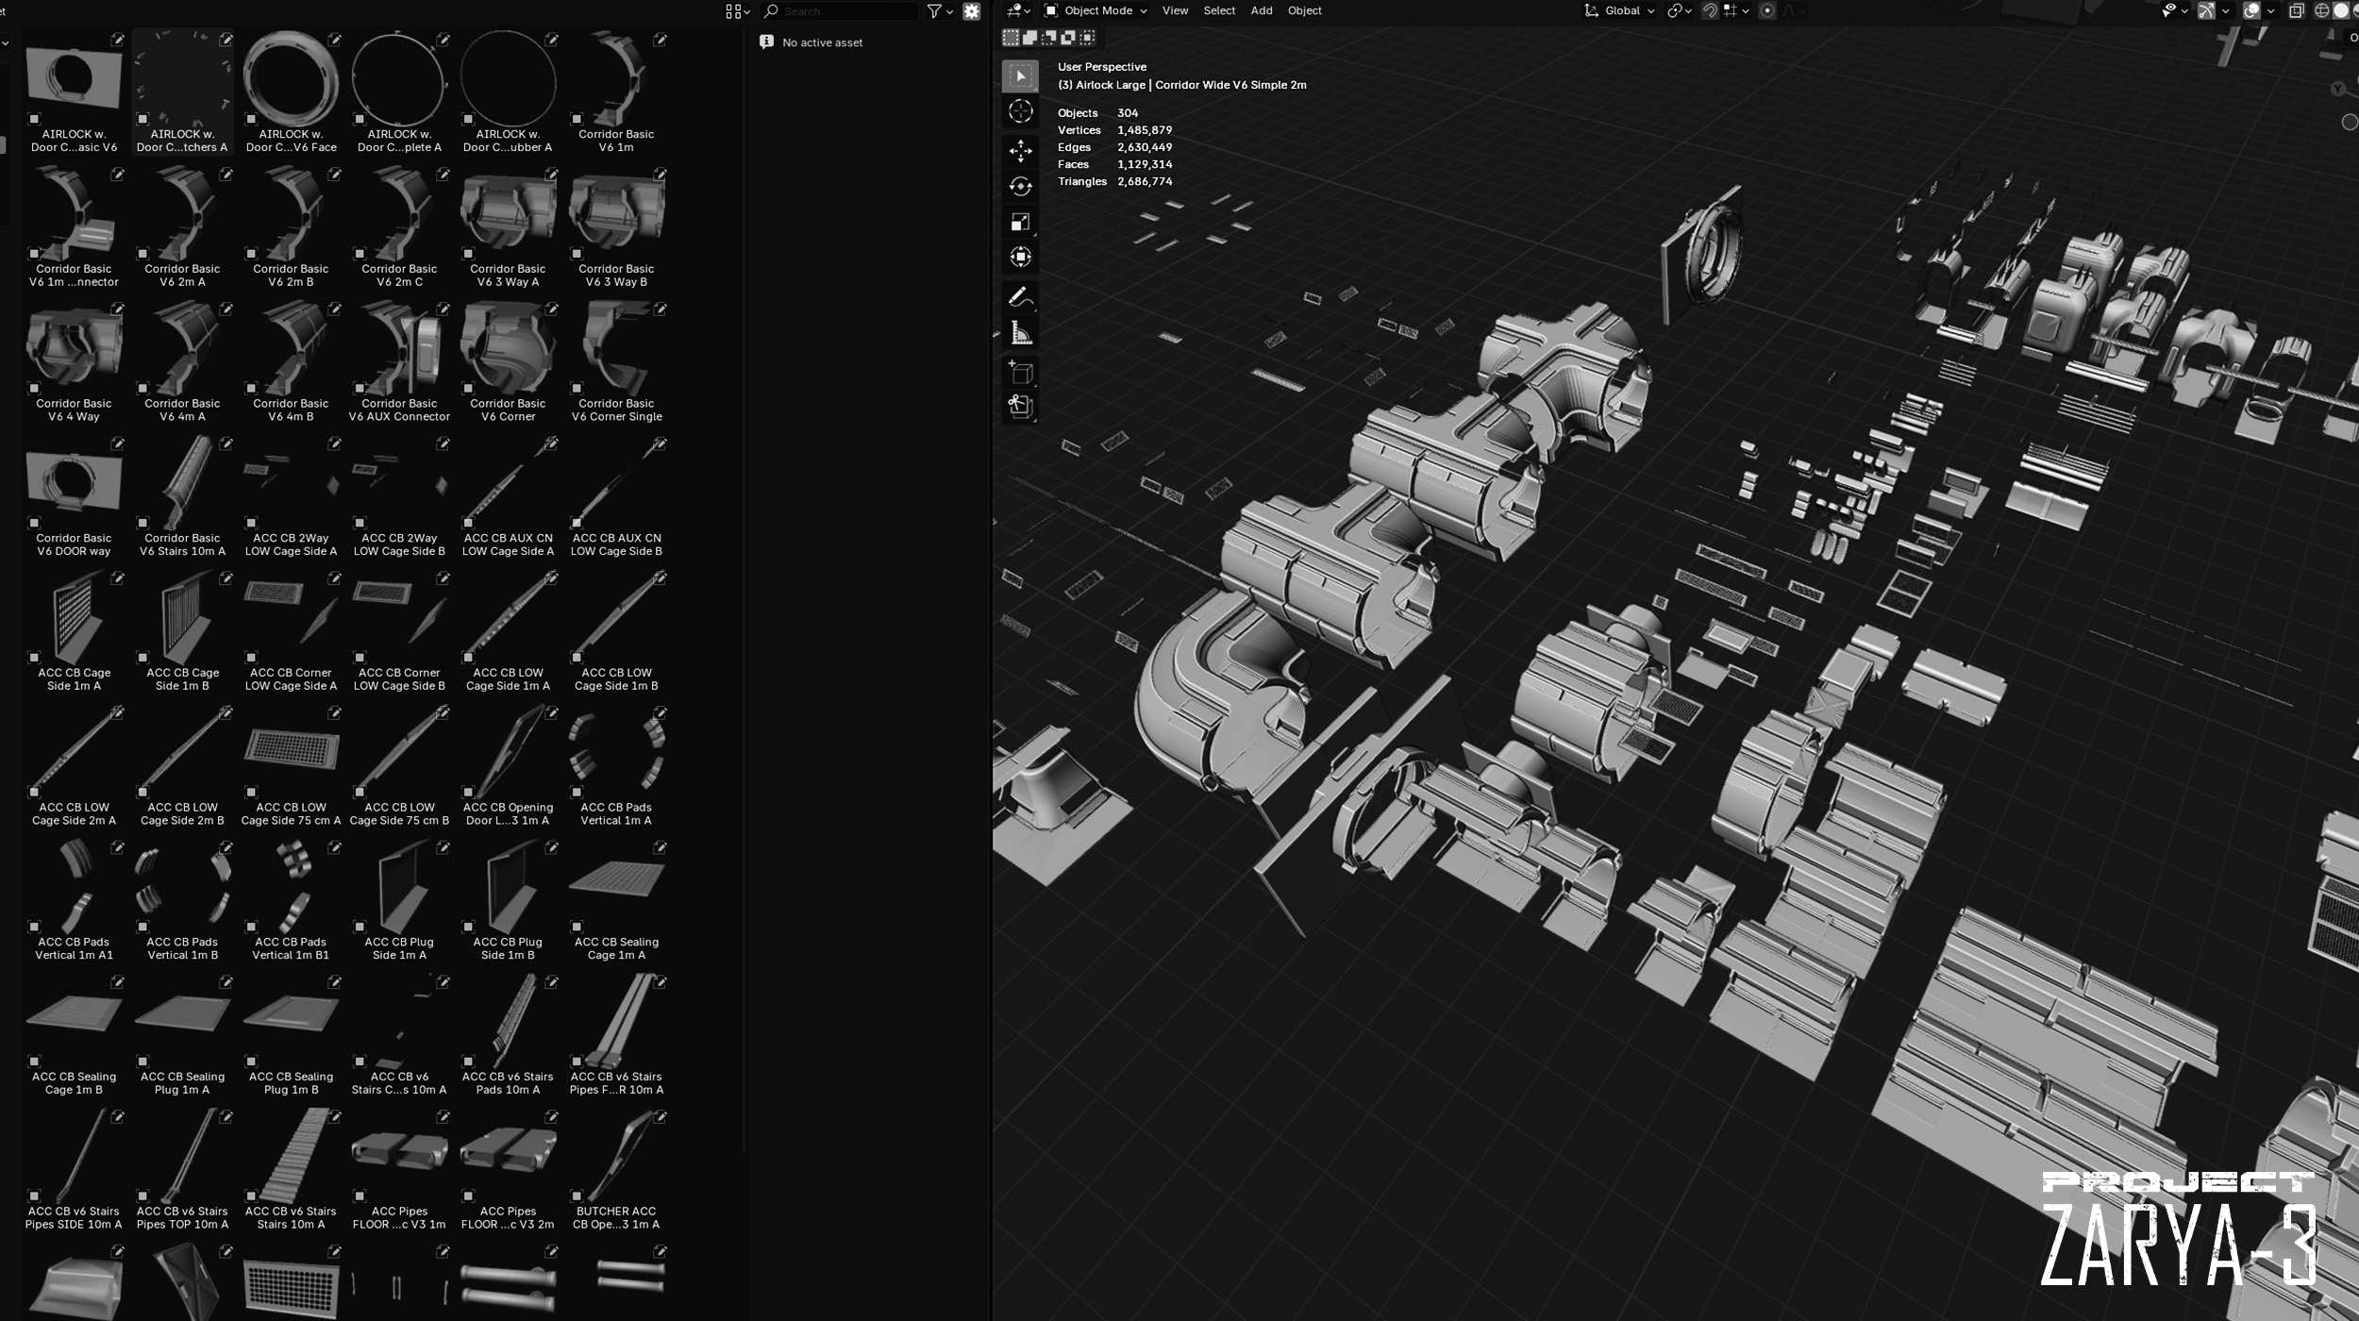Toggle X-Ray mode in viewport header
Viewport: 2359px width, 1321px height.
[2296, 11]
